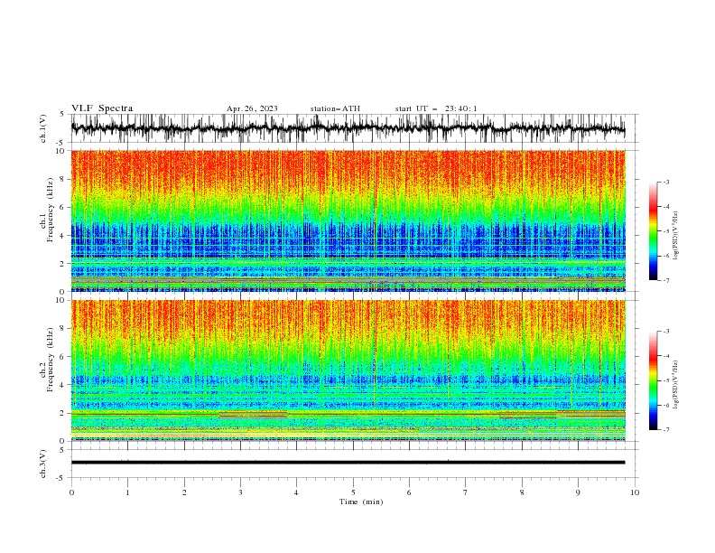The height and width of the screenshot is (553, 715).
Task: Click the "Time (min)" x-axis label
Action: (361, 501)
